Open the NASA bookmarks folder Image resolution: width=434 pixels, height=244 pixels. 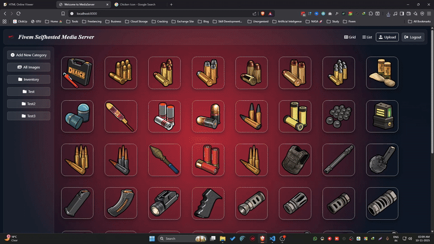[x=314, y=21]
